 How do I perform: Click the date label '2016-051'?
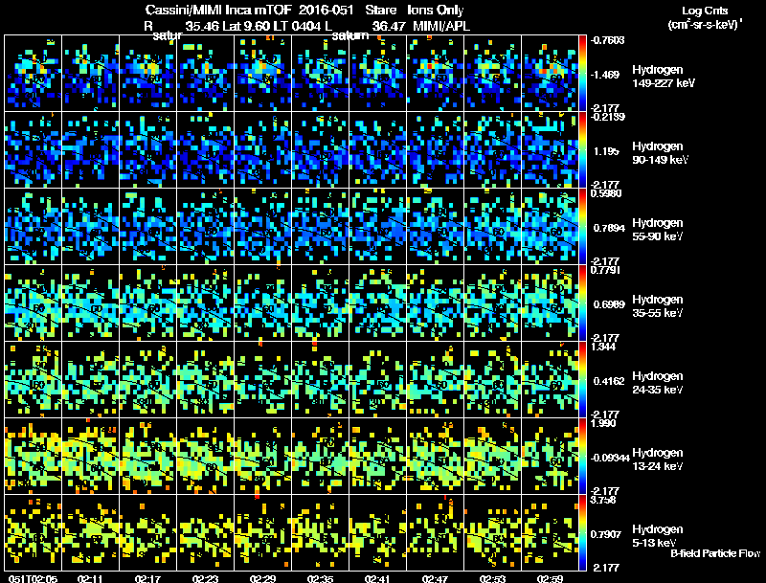[x=327, y=10]
